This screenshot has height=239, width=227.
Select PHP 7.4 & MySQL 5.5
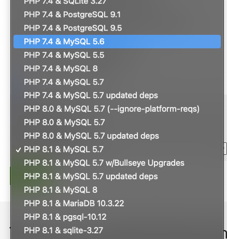[117, 55]
